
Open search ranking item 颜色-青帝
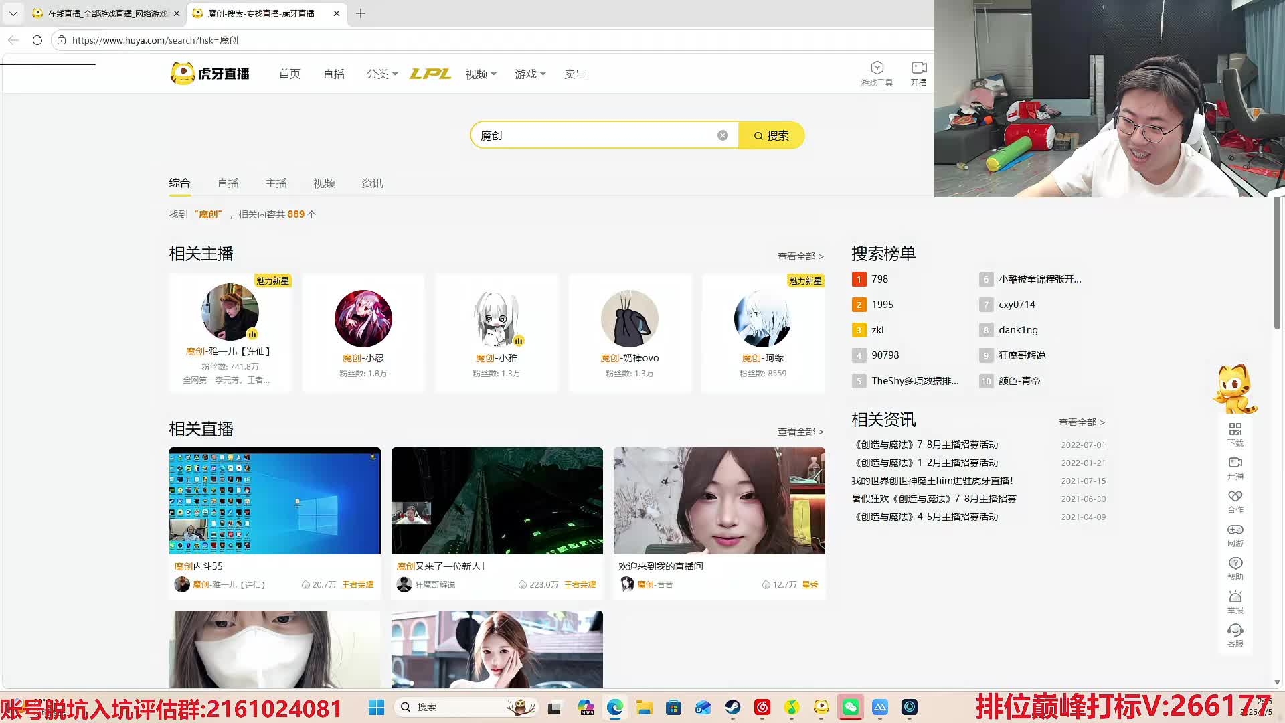[1019, 381]
